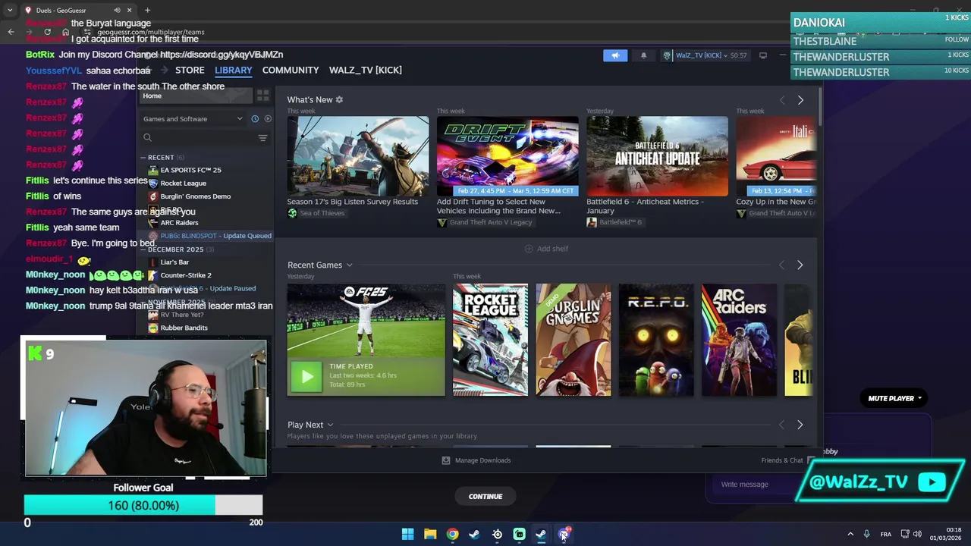The width and height of the screenshot is (971, 546).
Task: Open File Explorer from the taskbar
Action: click(430, 534)
